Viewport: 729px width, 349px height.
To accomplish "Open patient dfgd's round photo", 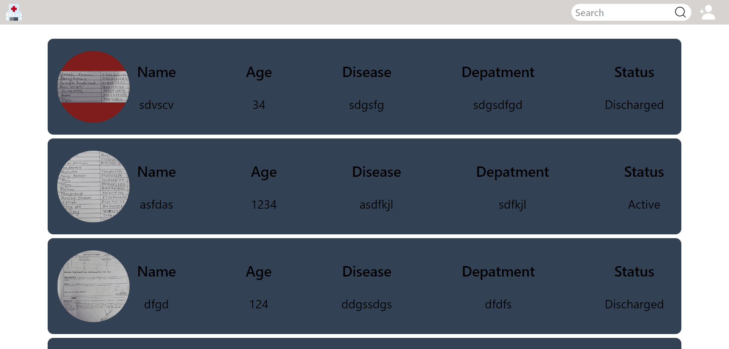I will [93, 286].
